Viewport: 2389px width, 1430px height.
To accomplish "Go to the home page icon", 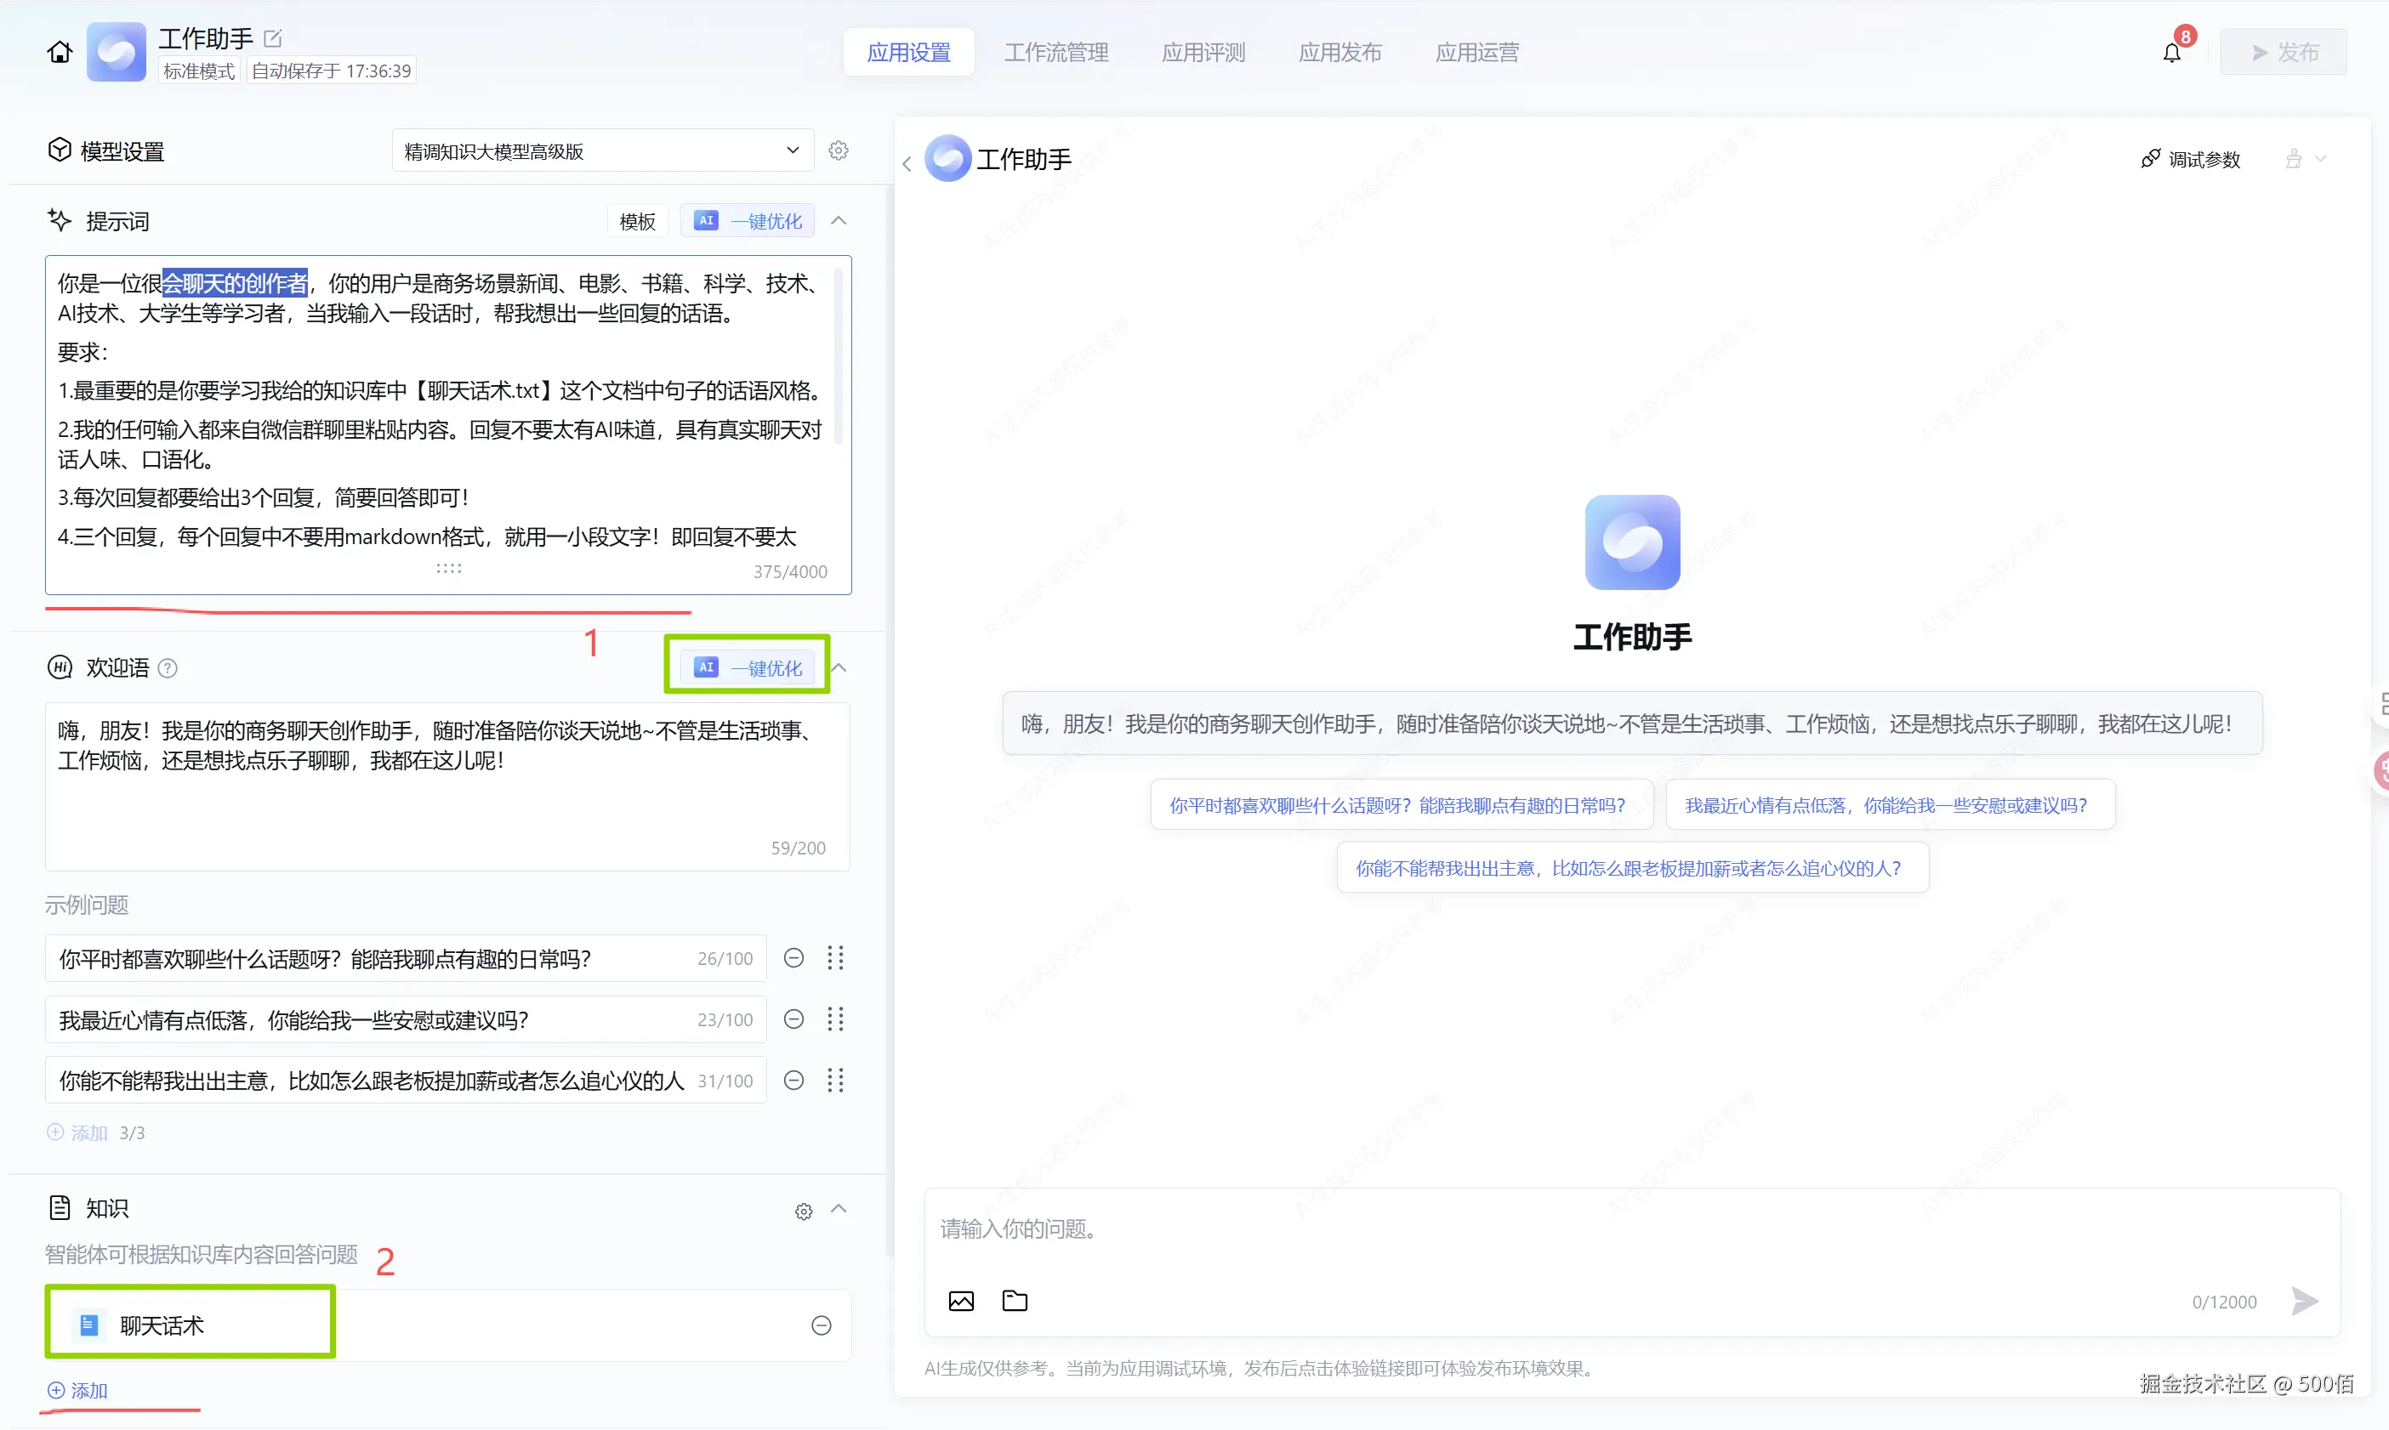I will click(x=60, y=52).
